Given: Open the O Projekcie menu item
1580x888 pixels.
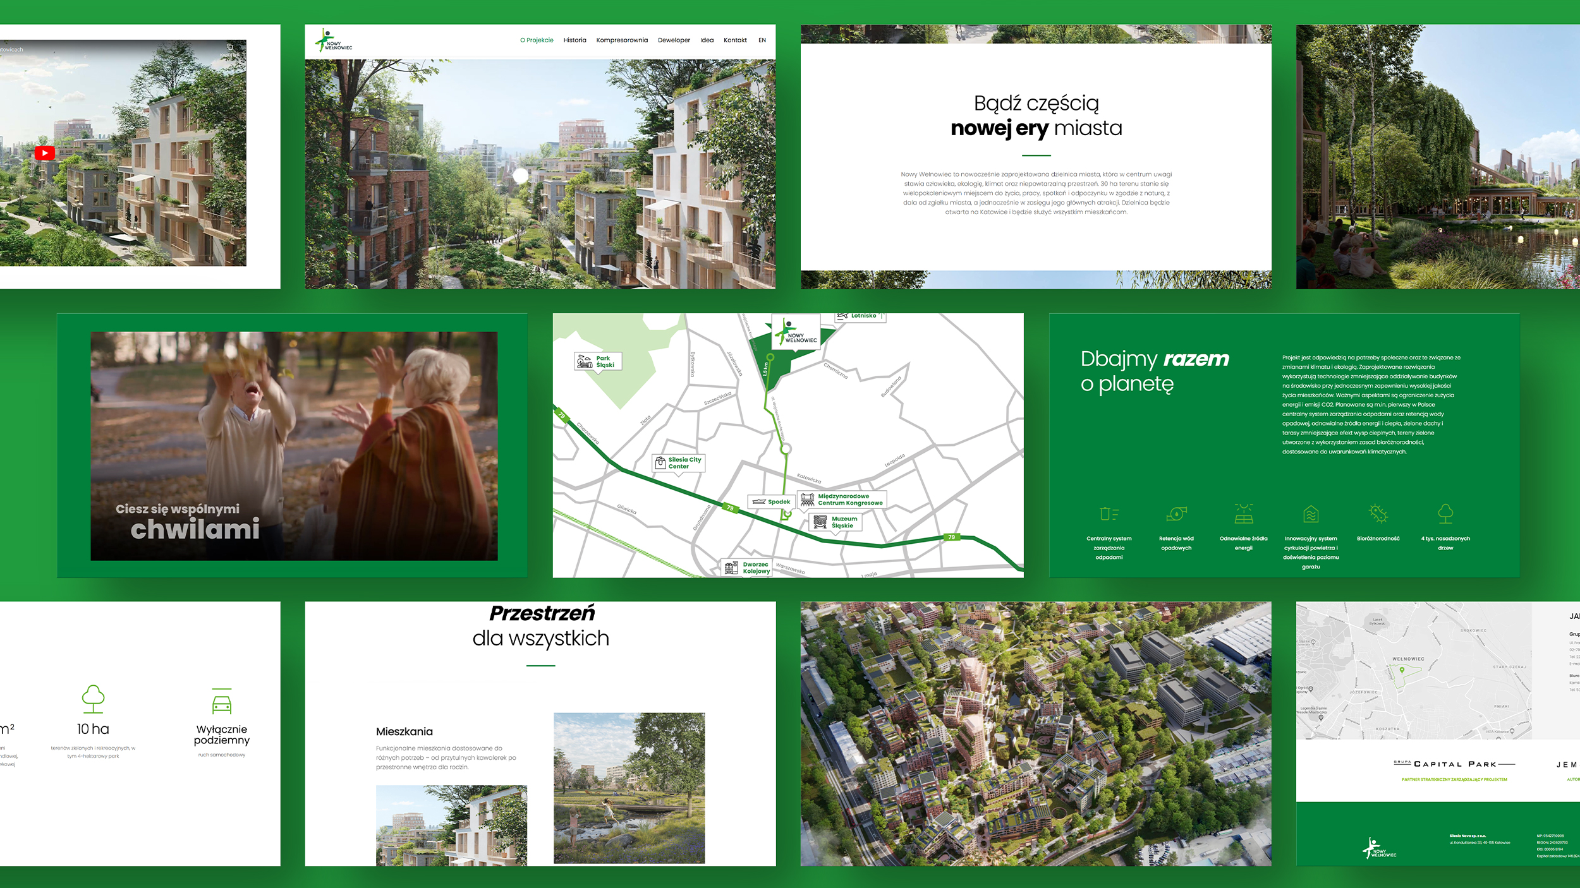Looking at the screenshot, I should (x=537, y=40).
